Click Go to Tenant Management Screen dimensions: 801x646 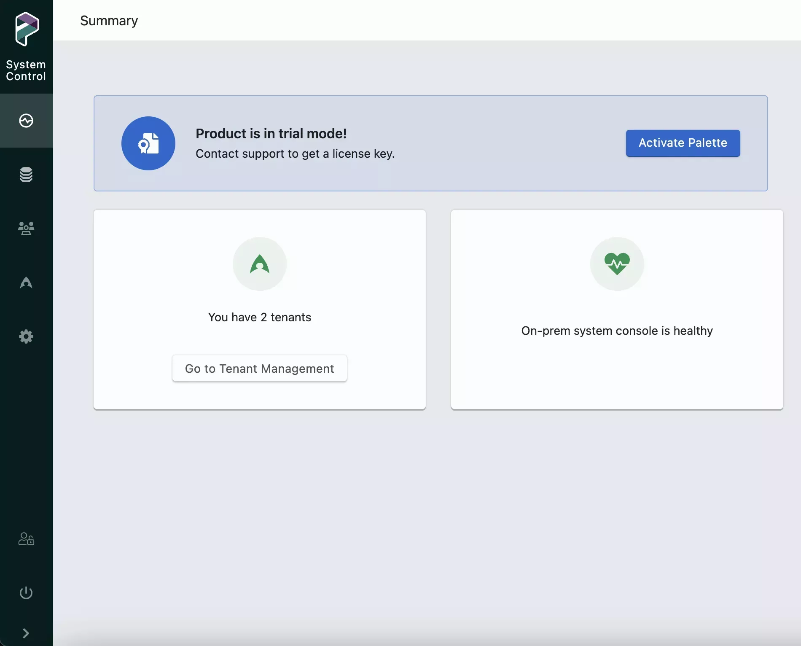(x=259, y=368)
